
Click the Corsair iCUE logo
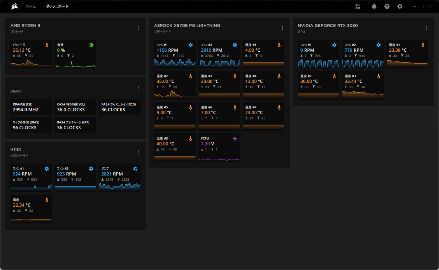coord(14,6)
